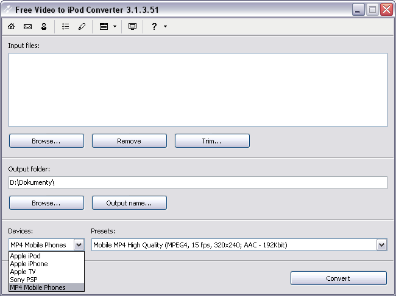Choose Apple TV in device list
The image size is (396, 296).
[x=46, y=272]
